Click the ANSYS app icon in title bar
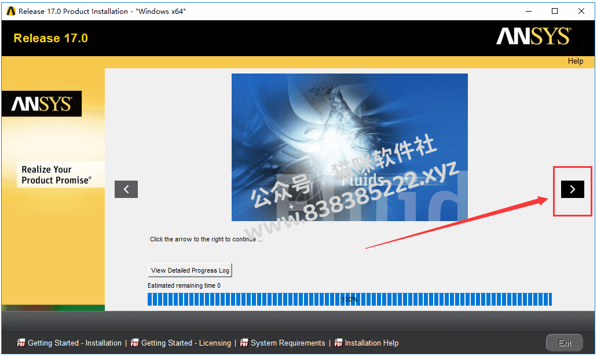Screen dimensions: 597x356 coord(11,12)
